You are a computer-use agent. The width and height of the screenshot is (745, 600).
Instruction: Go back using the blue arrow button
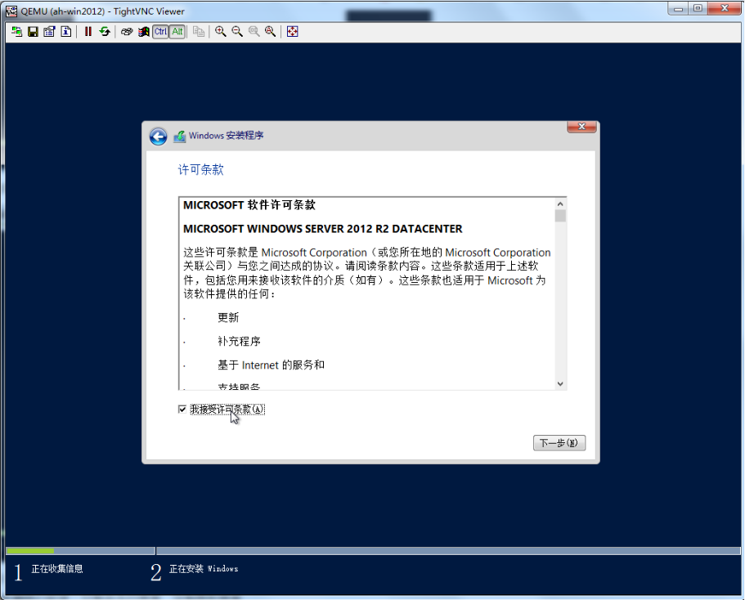[x=158, y=137]
